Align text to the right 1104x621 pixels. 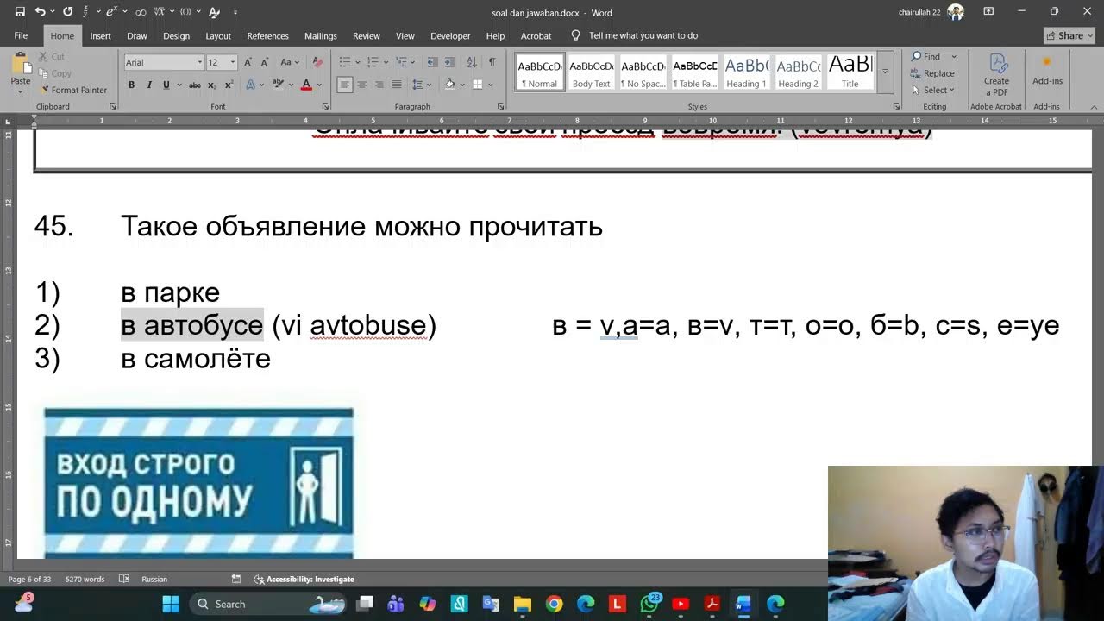tap(379, 85)
